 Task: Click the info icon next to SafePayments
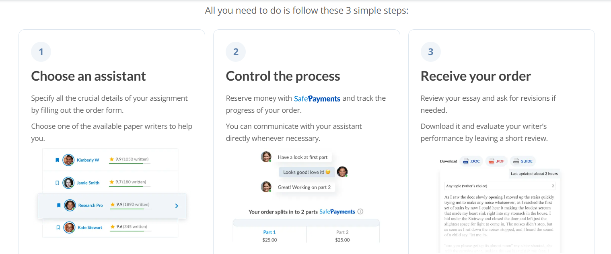point(360,211)
